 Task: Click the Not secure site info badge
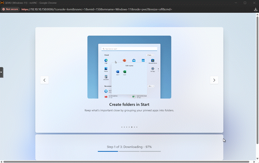[10, 9]
